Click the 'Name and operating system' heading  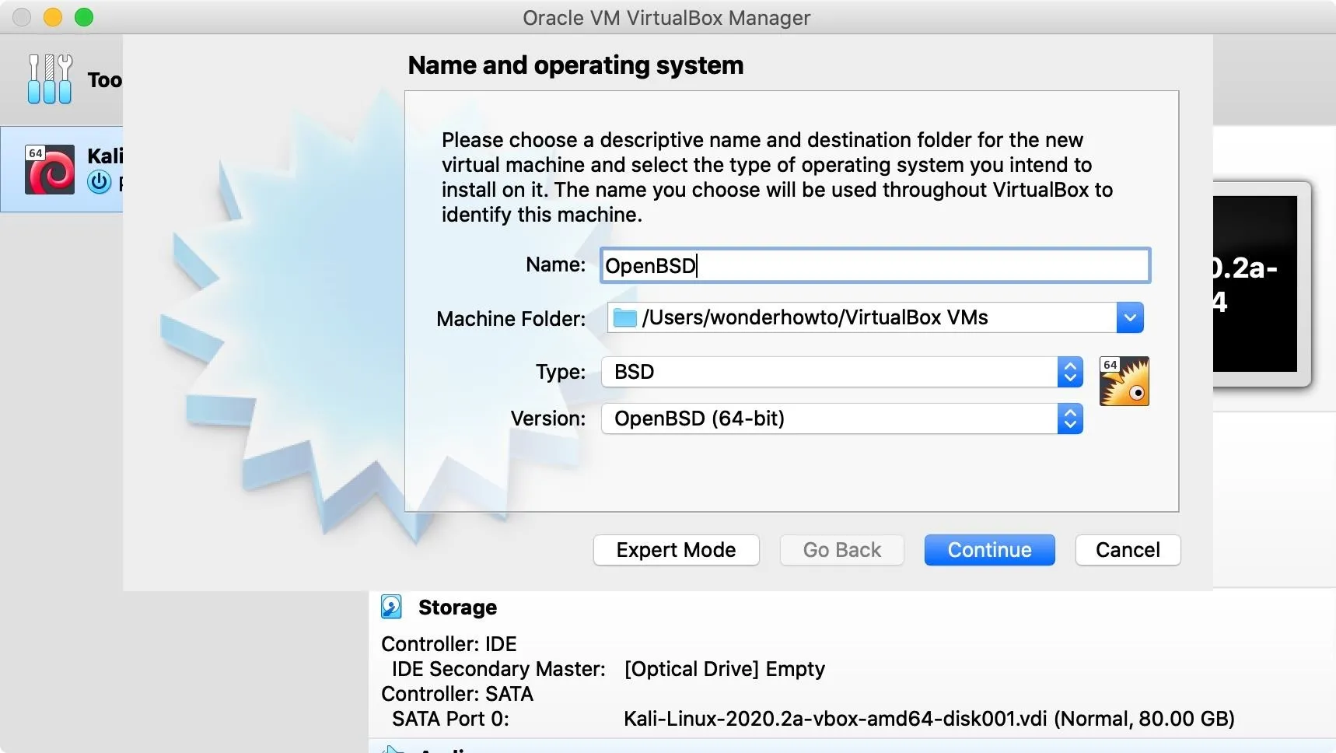point(575,65)
